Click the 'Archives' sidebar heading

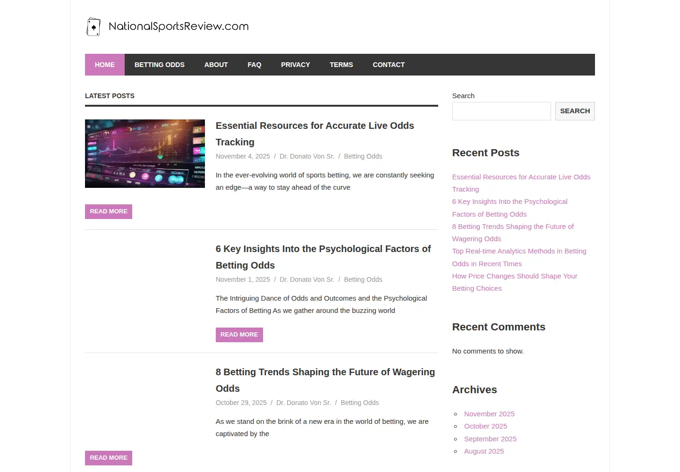coord(475,390)
